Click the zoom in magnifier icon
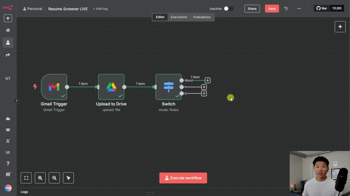 (40, 178)
